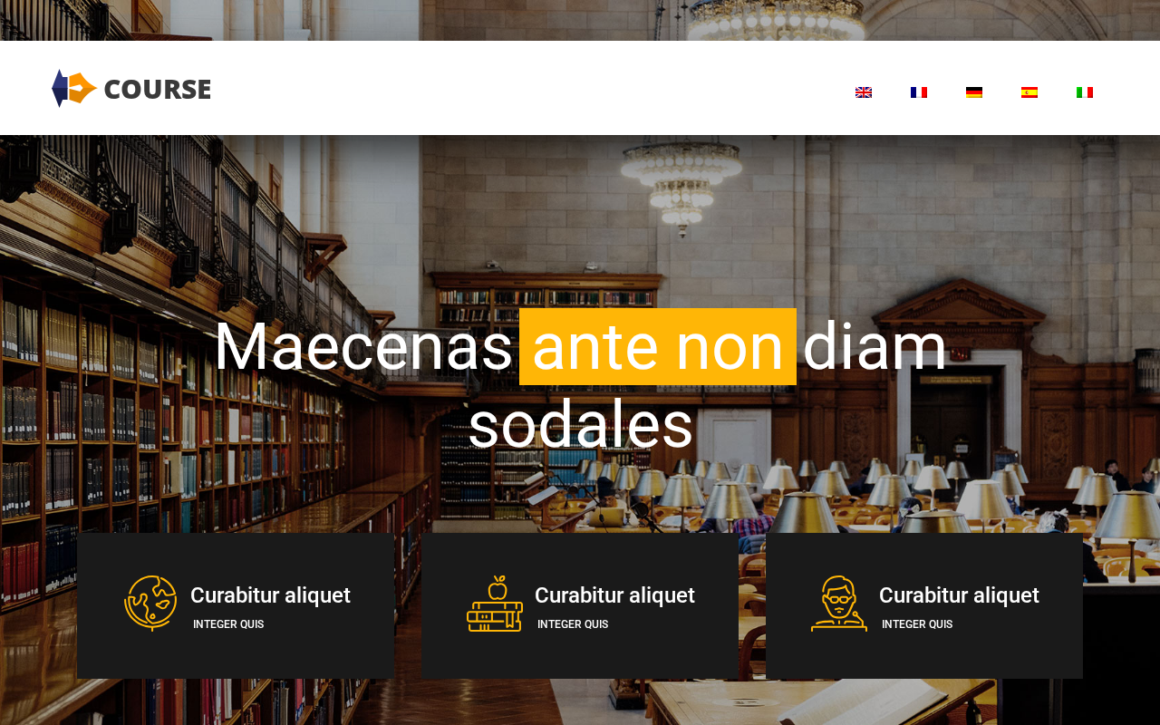
Task: Select the French flag language option
Action: tap(919, 92)
